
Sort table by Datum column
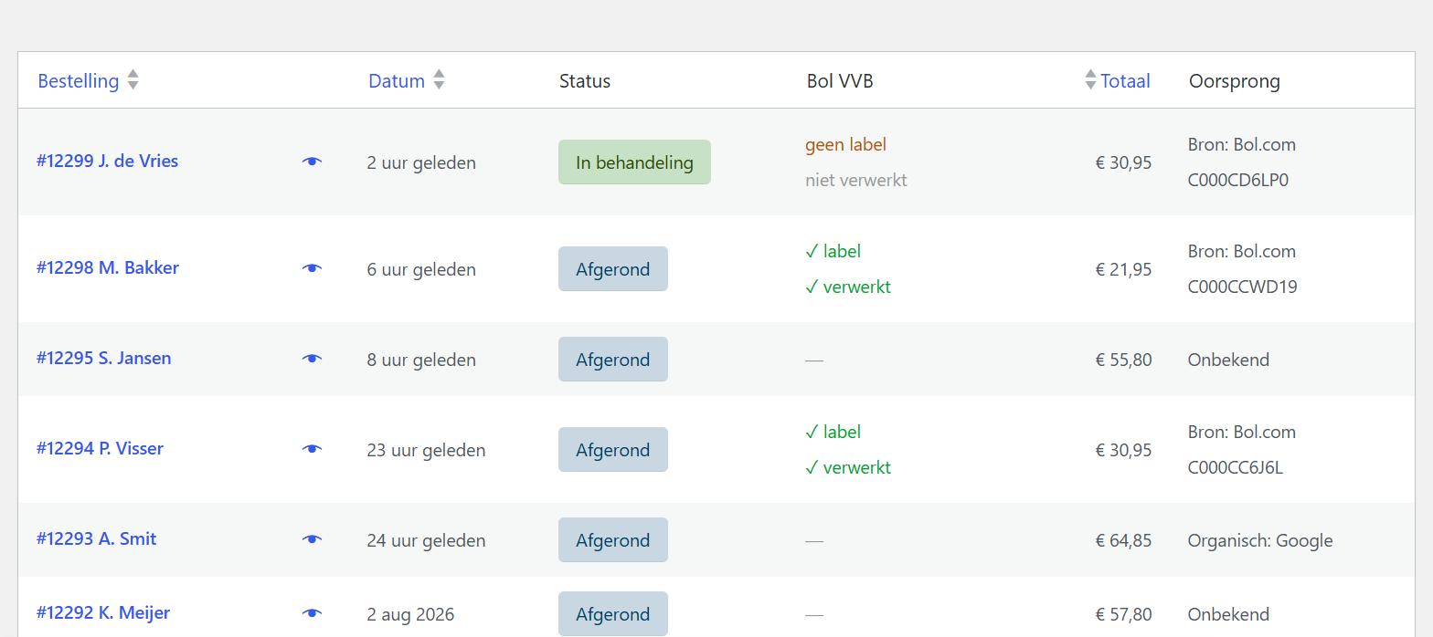coord(397,81)
